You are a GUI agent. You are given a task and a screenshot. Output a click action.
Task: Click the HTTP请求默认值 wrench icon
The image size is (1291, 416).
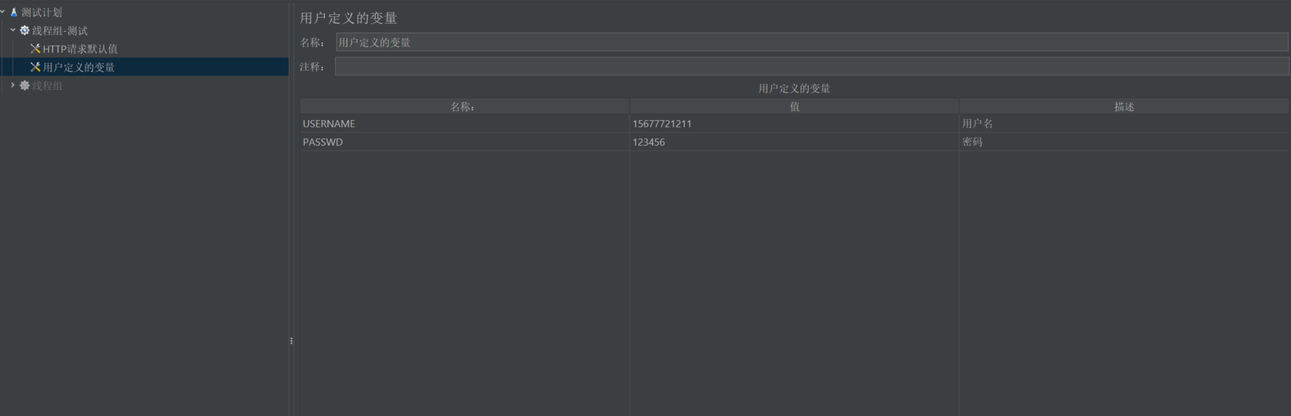[35, 49]
